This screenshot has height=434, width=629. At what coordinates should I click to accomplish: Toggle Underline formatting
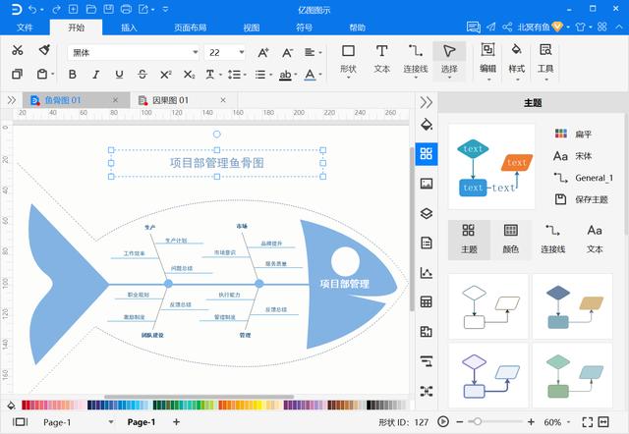pos(118,75)
